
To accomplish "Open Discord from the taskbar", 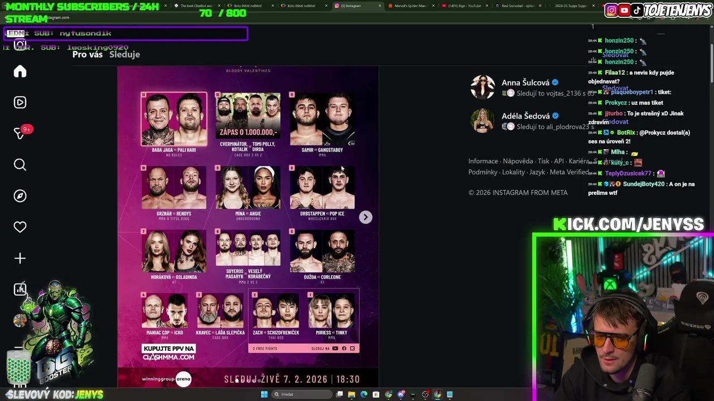I will pyautogui.click(x=401, y=394).
